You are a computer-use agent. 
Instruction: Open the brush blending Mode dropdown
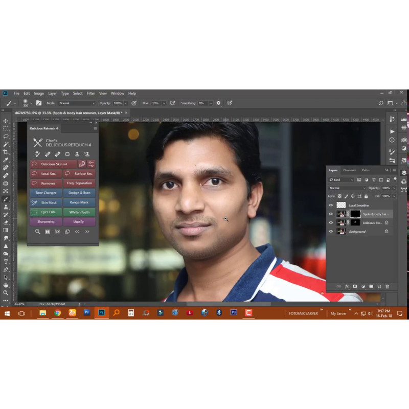pos(77,103)
